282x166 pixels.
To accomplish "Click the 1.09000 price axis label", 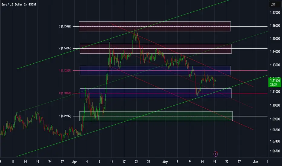I will pos(275,119).
